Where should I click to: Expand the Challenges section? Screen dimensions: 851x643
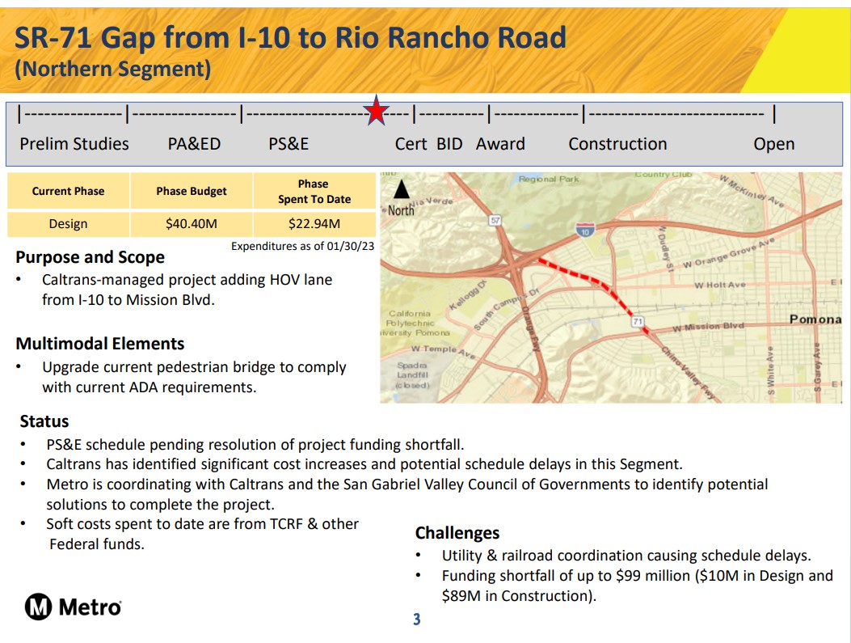tap(457, 533)
